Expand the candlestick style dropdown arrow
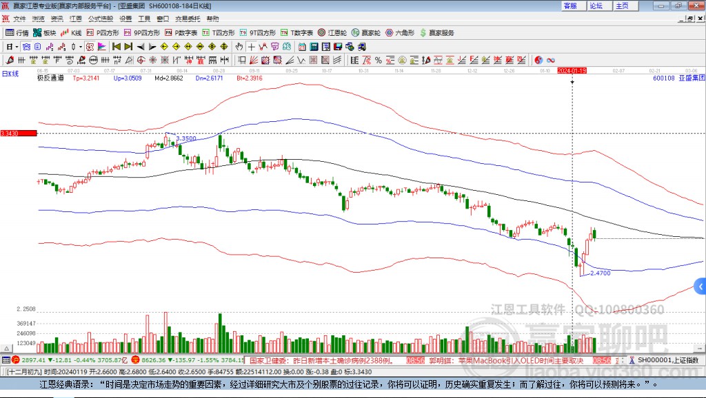 point(81,47)
